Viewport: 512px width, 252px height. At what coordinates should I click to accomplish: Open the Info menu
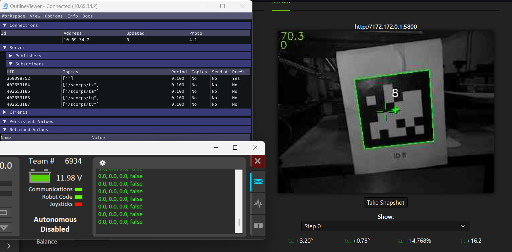(x=73, y=16)
